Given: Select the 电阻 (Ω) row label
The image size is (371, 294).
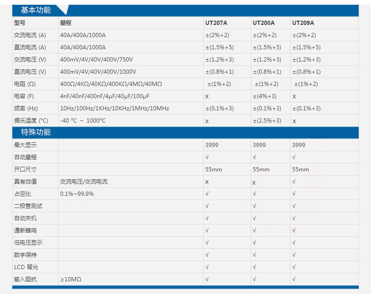Looking at the screenshot, I should (25, 84).
